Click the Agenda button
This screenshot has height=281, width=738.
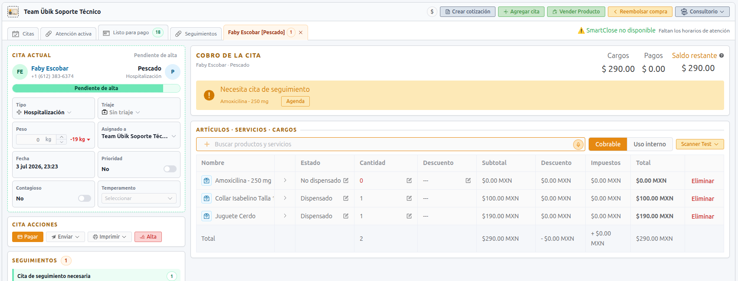pyautogui.click(x=295, y=101)
